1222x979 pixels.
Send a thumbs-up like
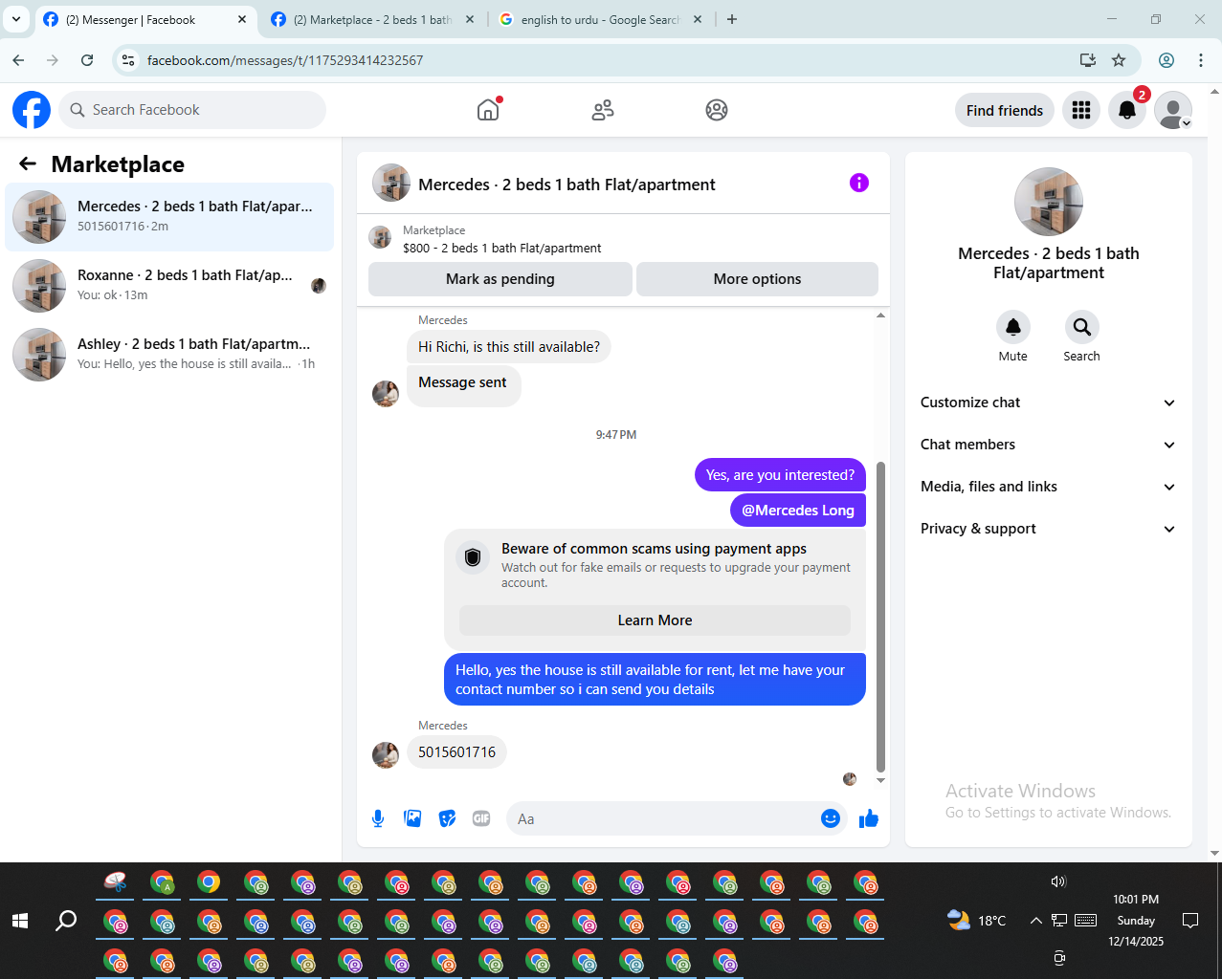coord(869,818)
